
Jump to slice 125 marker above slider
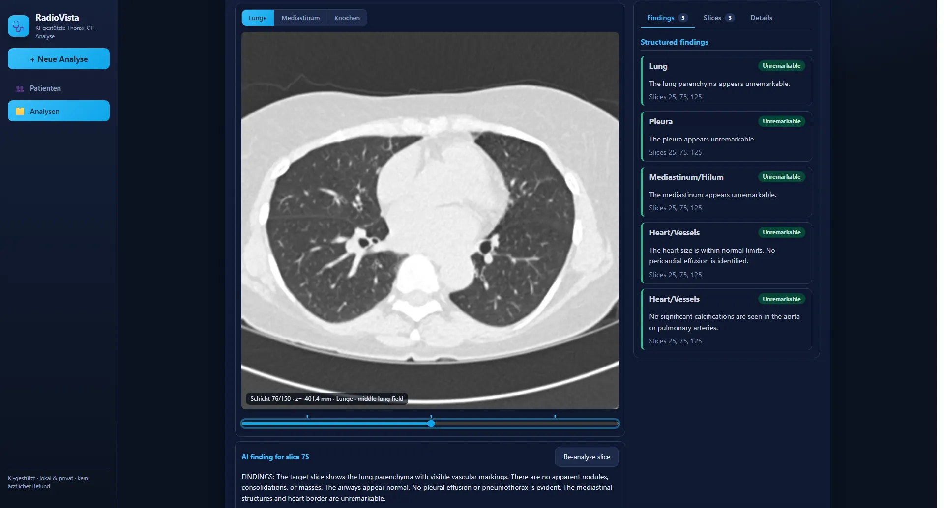coord(555,416)
